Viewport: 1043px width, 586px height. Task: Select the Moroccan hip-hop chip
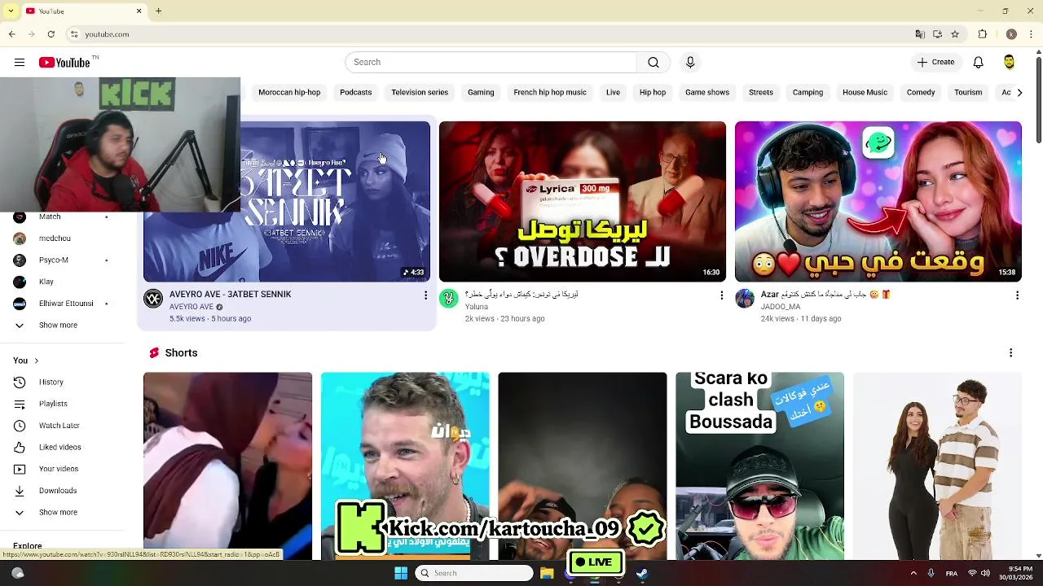tap(289, 93)
